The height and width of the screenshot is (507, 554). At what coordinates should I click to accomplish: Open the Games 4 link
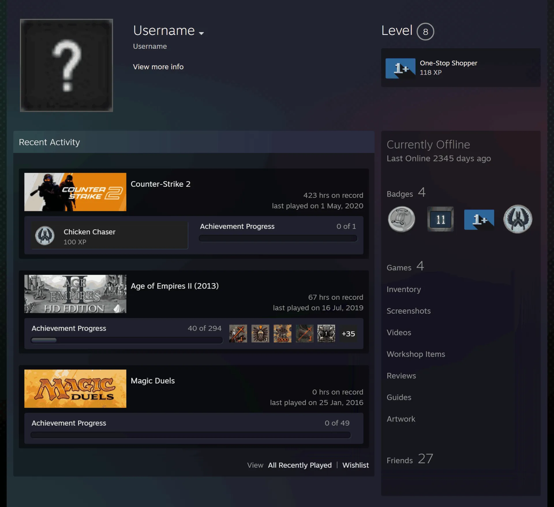tap(405, 266)
